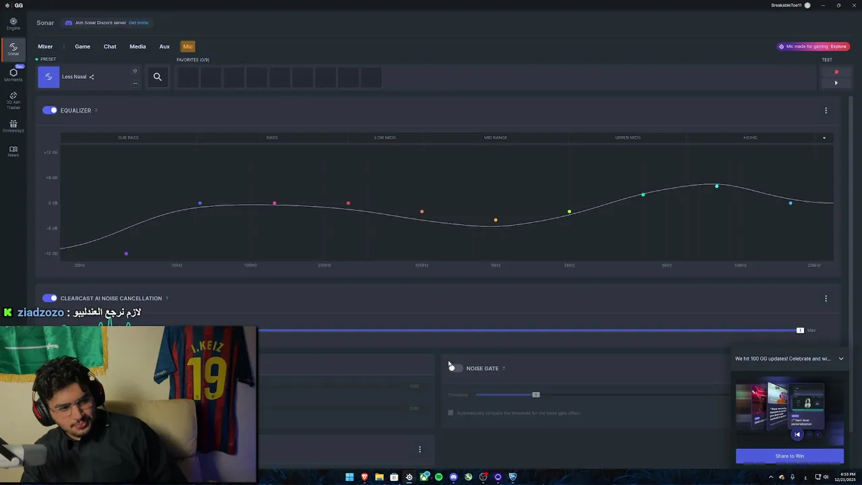Click Explore on Mic made for gaming
862x485 pixels.
pos(838,46)
